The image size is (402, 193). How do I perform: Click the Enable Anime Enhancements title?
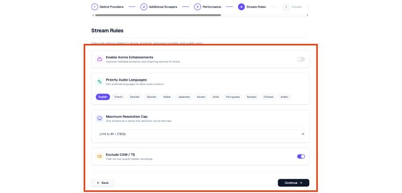coord(130,57)
